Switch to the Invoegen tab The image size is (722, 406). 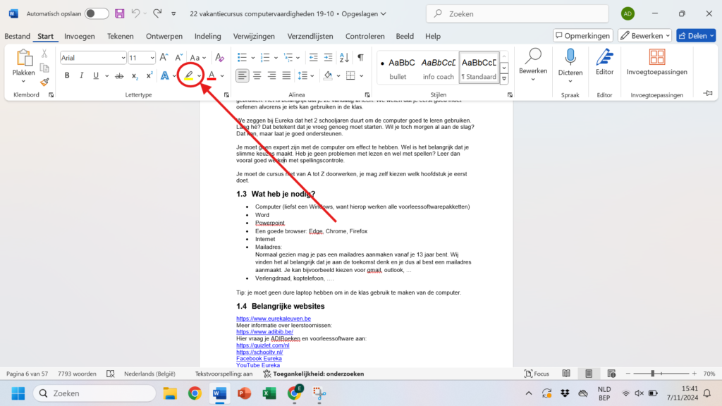tap(79, 36)
